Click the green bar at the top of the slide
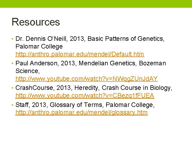The height and width of the screenshot is (144, 192). click(x=96, y=4)
